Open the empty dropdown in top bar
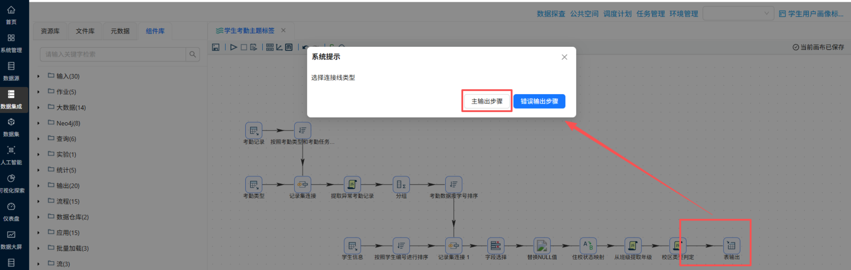This screenshot has width=851, height=270. click(x=738, y=13)
